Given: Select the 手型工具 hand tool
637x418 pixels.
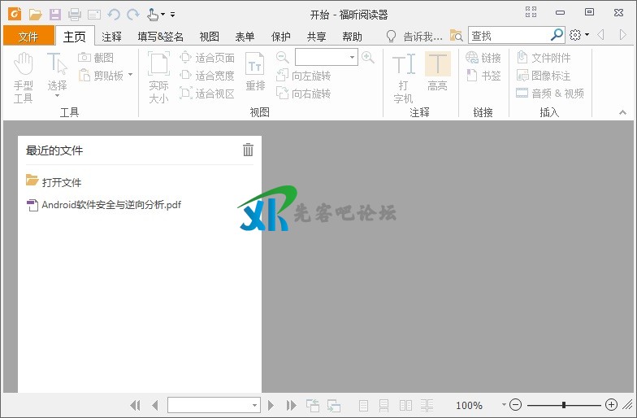Looking at the screenshot, I should [x=23, y=77].
